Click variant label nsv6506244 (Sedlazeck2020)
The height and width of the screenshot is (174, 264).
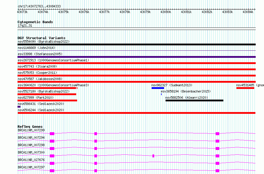point(41,110)
